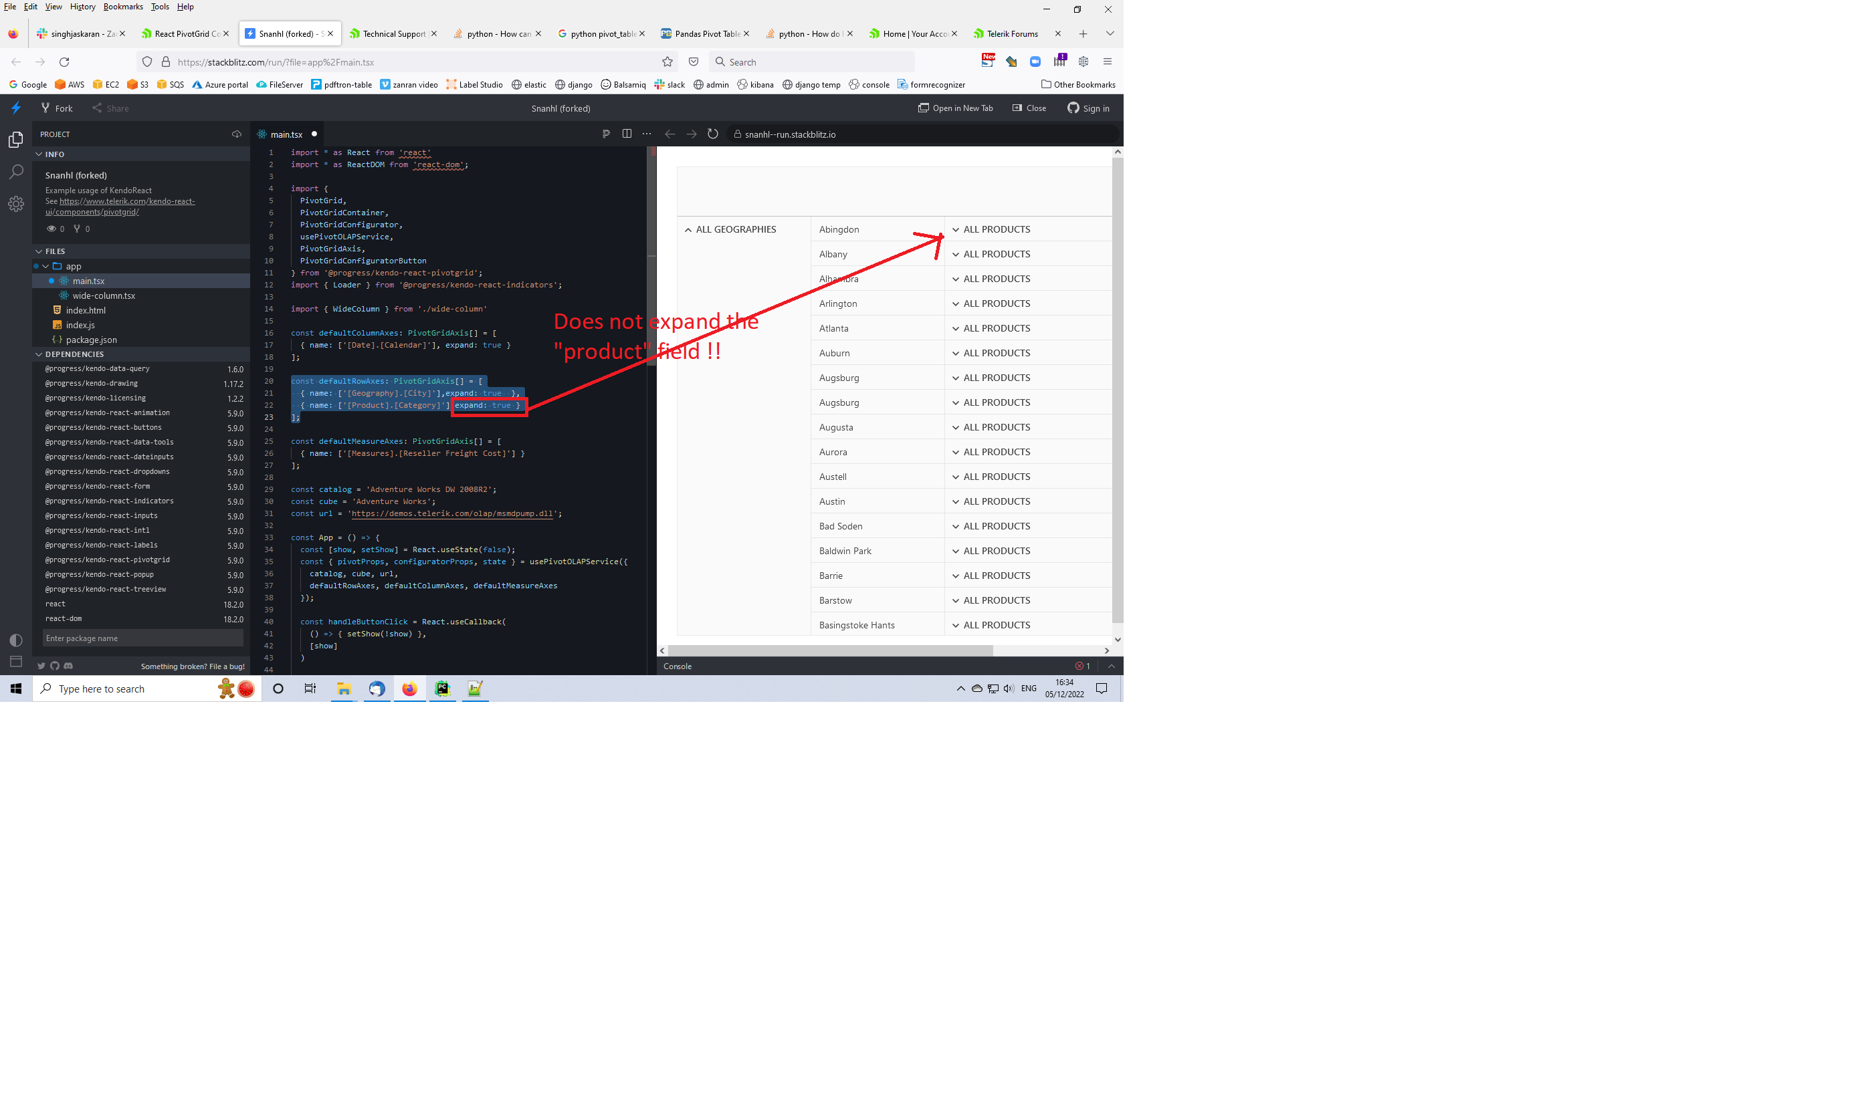This screenshot has width=1858, height=1115.
Task: Toggle the bottom sidebar layout icon
Action: tap(16, 661)
